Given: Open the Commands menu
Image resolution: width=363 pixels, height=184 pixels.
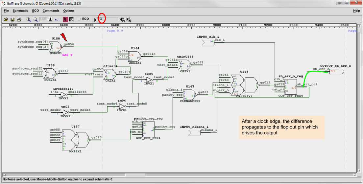Looking at the screenshot, I should coord(51,11).
